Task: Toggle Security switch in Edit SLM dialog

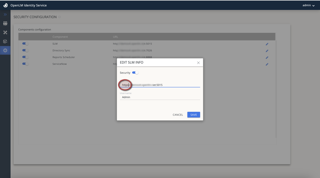Action: (135, 73)
